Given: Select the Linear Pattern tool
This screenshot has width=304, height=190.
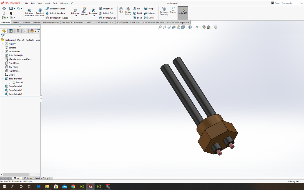Looking at the screenshot, I should (x=128, y=11).
